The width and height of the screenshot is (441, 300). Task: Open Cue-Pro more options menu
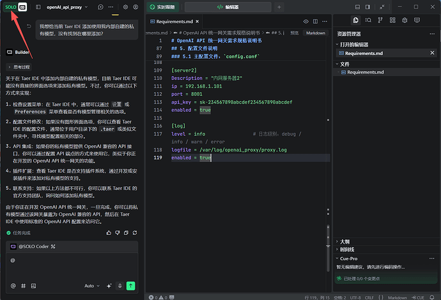click(x=431, y=258)
